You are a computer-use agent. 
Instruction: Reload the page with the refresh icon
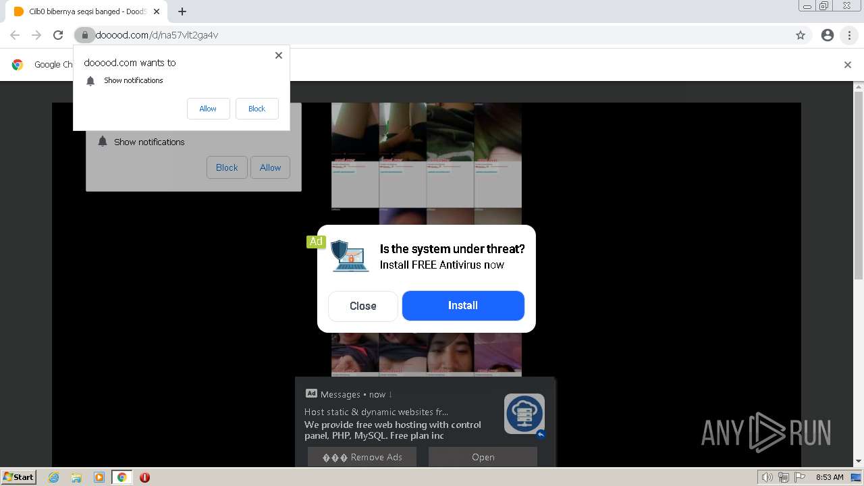pyautogui.click(x=58, y=35)
